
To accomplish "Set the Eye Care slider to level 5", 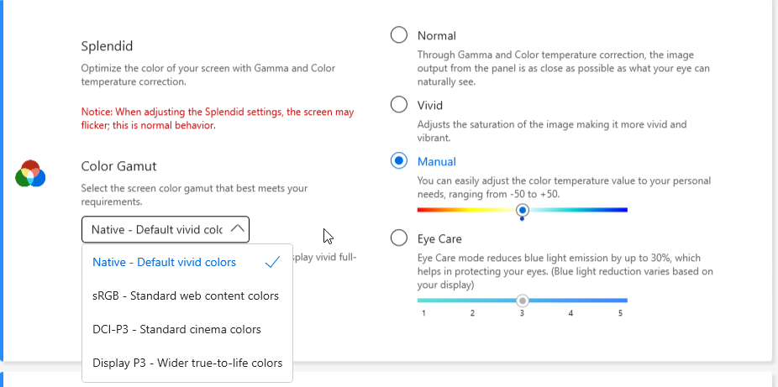I will (621, 300).
